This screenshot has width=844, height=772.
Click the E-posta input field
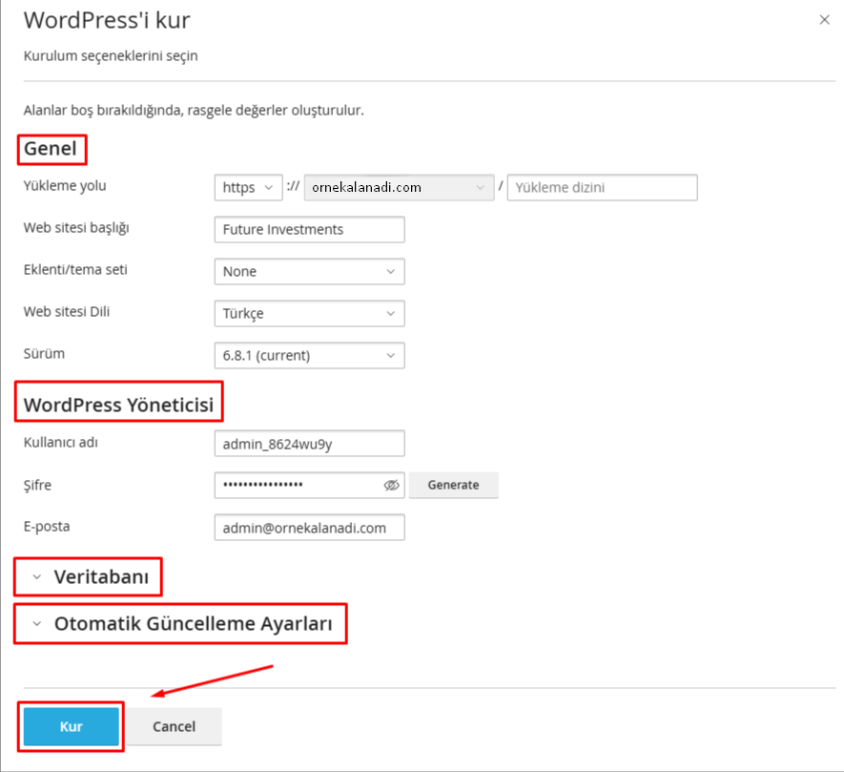[310, 528]
